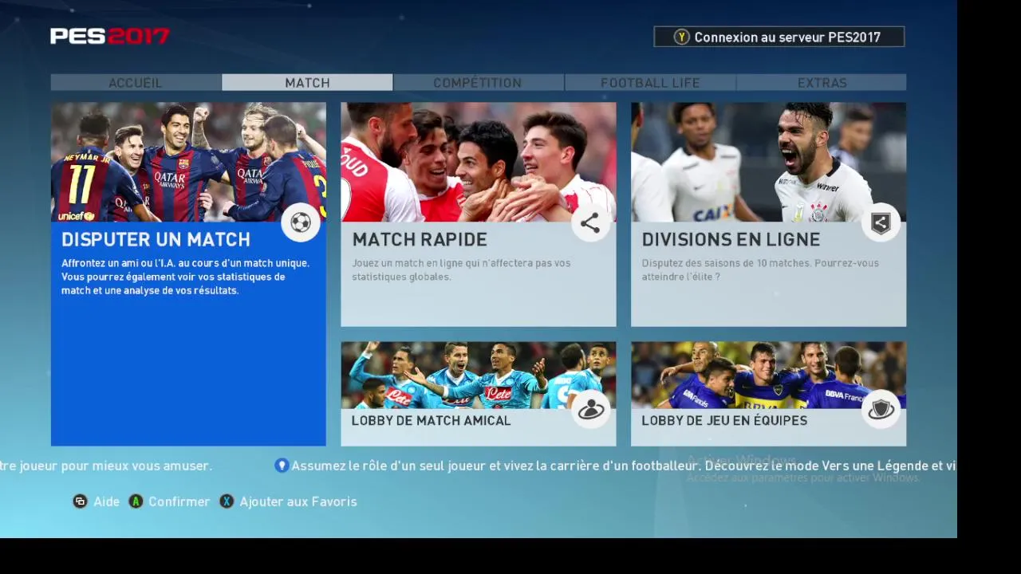Viewport: 1021px width, 574px height.
Task: Select the Lobby de Match Amical title
Action: (x=431, y=420)
